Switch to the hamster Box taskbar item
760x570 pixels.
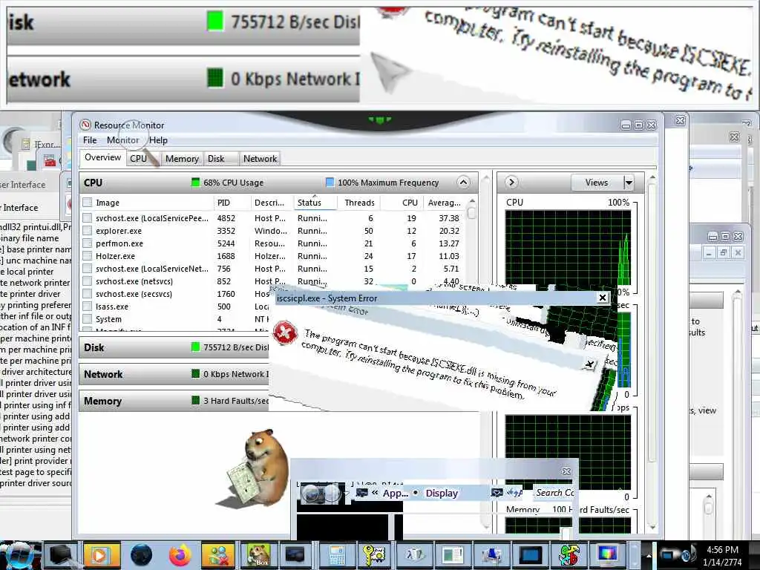pyautogui.click(x=258, y=555)
